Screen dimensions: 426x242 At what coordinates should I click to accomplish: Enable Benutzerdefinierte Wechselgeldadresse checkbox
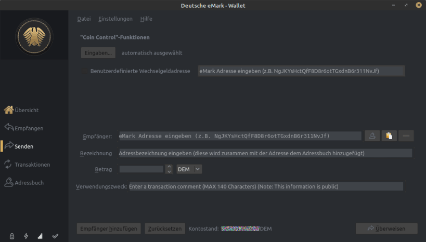tap(84, 71)
